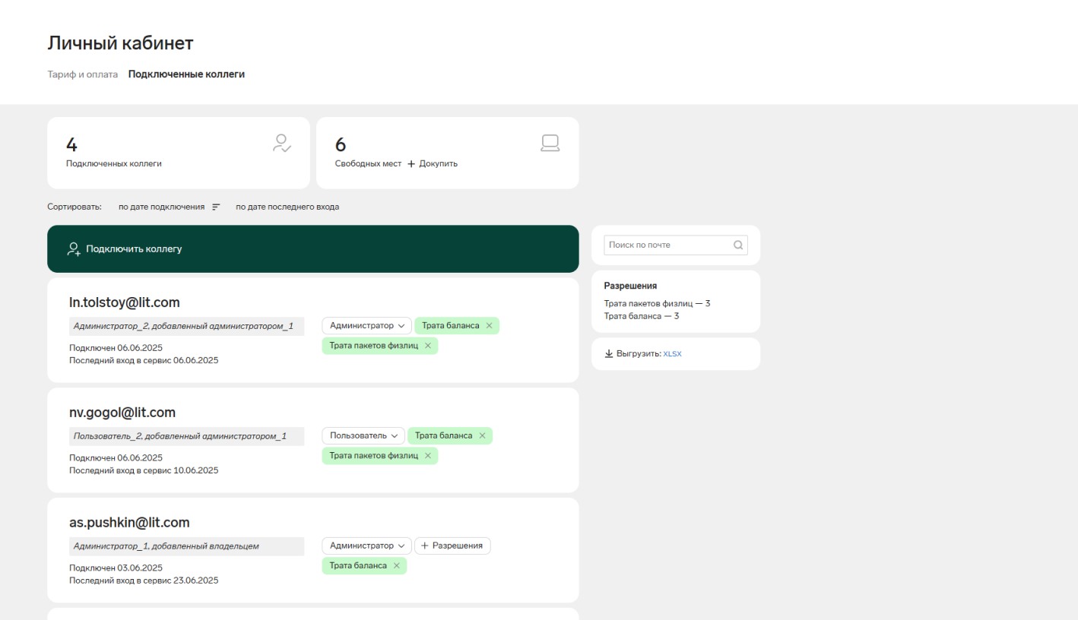Click the Личный кабинет page heading
The image size is (1078, 620).
coord(120,43)
